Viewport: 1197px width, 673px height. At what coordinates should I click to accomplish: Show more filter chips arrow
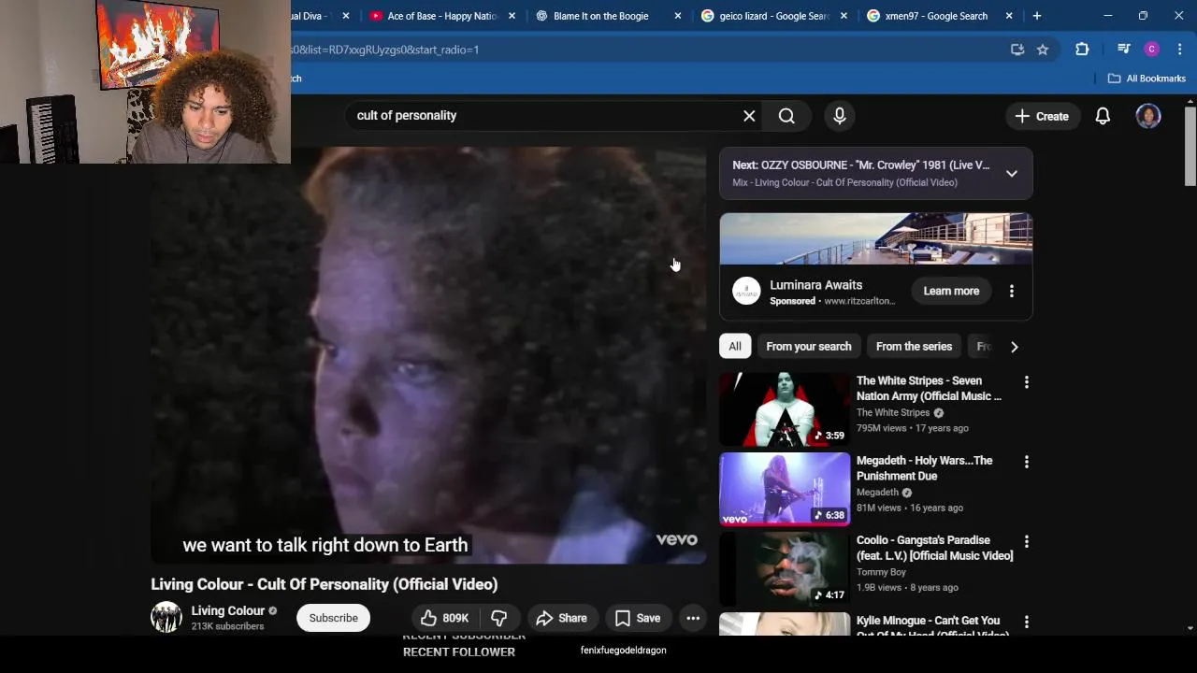[x=1015, y=346]
